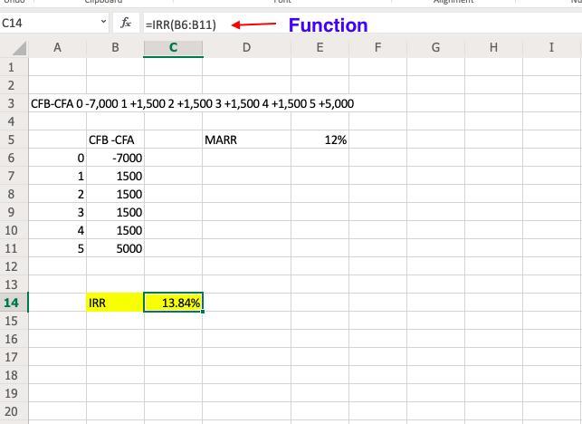Select column D header

coord(246,48)
